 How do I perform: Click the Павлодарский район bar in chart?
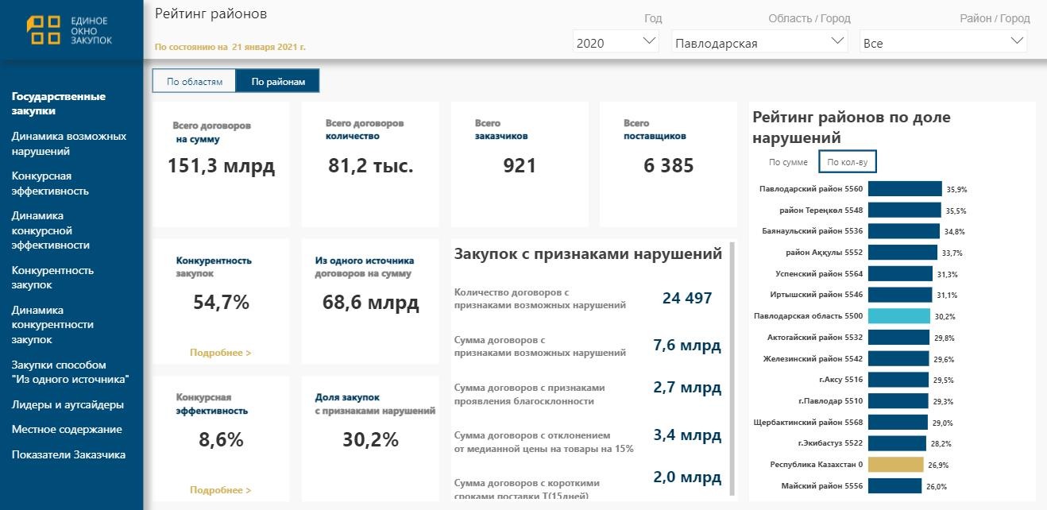coord(904,189)
